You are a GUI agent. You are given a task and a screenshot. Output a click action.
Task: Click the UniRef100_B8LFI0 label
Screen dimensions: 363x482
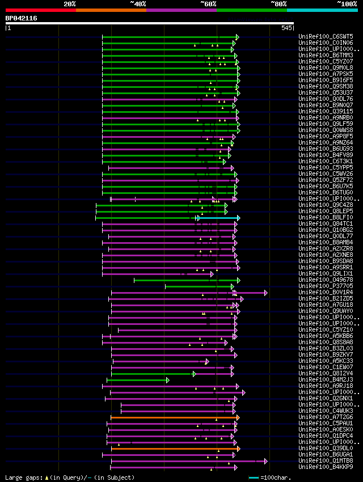[x=326, y=217]
